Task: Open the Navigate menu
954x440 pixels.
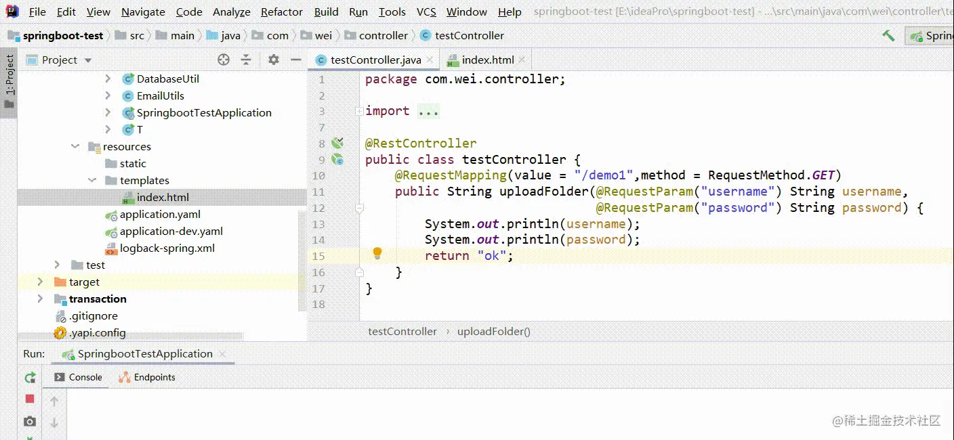Action: [x=143, y=12]
